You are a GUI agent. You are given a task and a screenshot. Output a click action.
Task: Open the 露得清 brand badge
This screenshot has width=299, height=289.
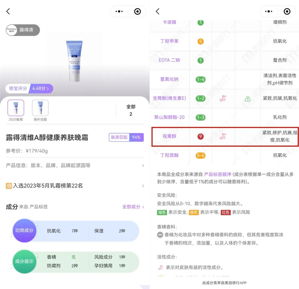click(23, 30)
